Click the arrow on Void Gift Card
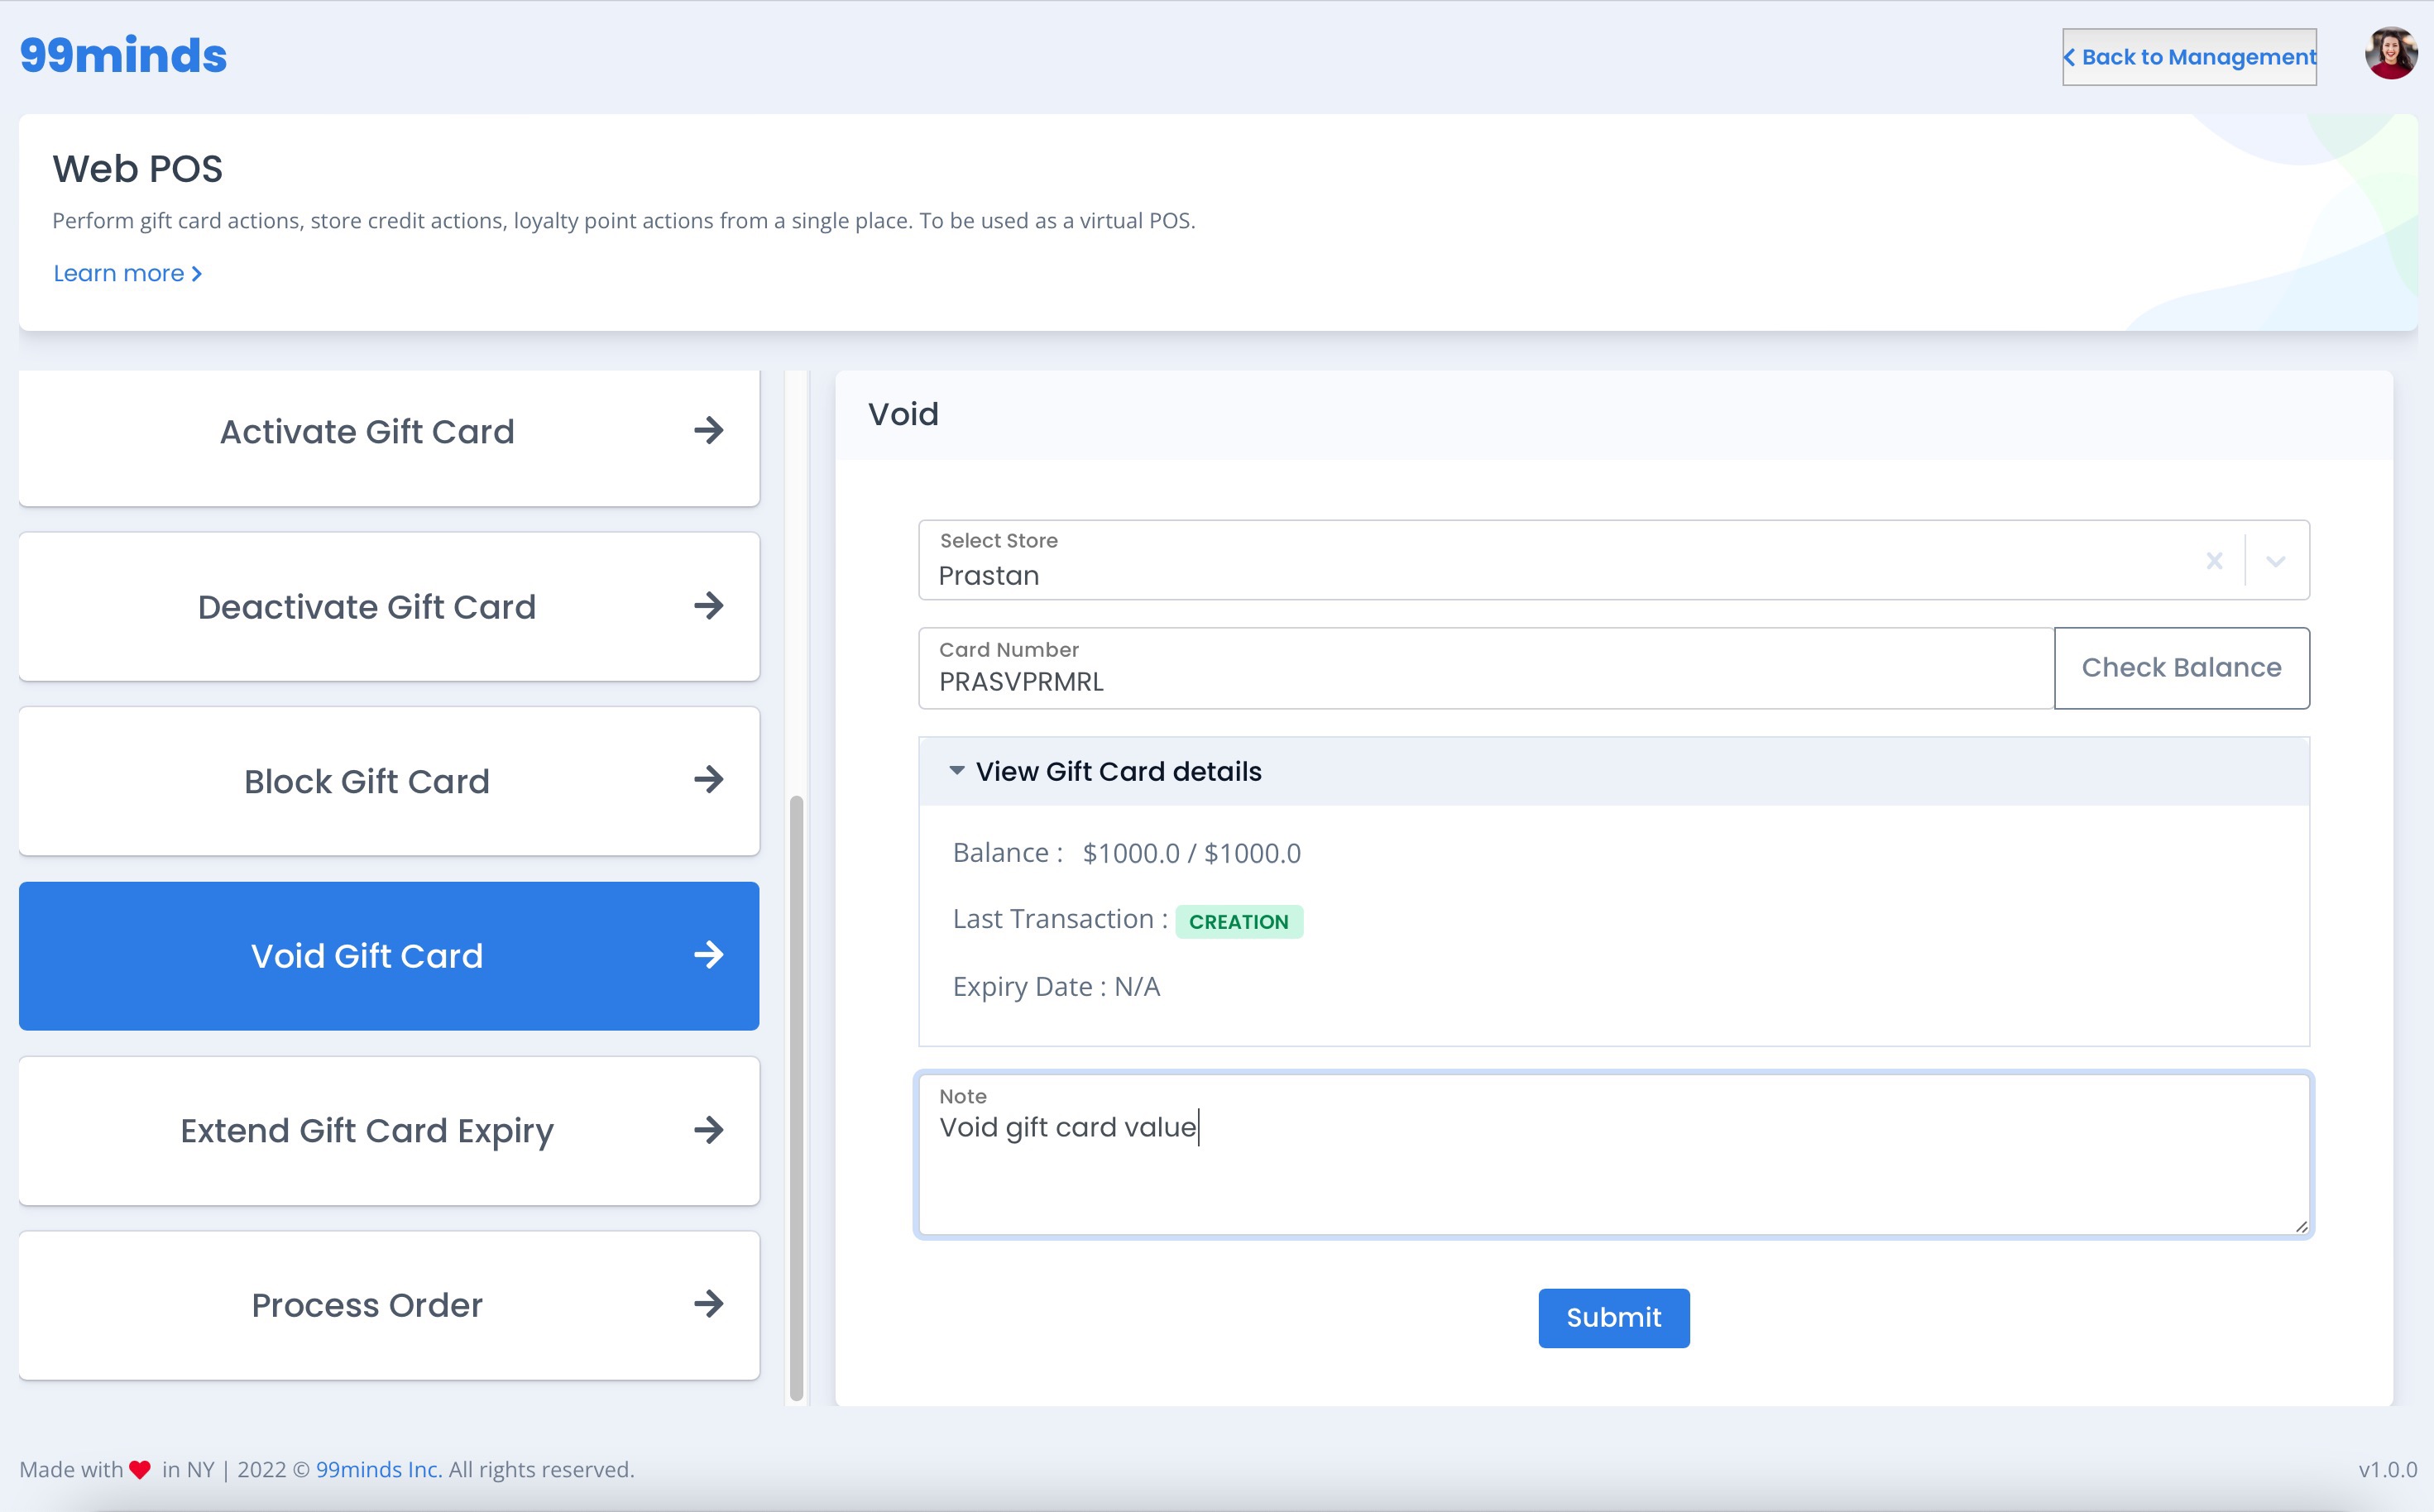2434x1512 pixels. [709, 955]
